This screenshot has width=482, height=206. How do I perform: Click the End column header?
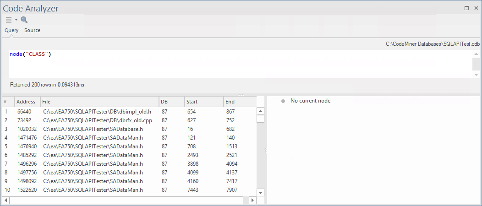coord(238,102)
